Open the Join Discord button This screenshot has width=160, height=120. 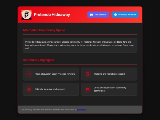click(98, 15)
